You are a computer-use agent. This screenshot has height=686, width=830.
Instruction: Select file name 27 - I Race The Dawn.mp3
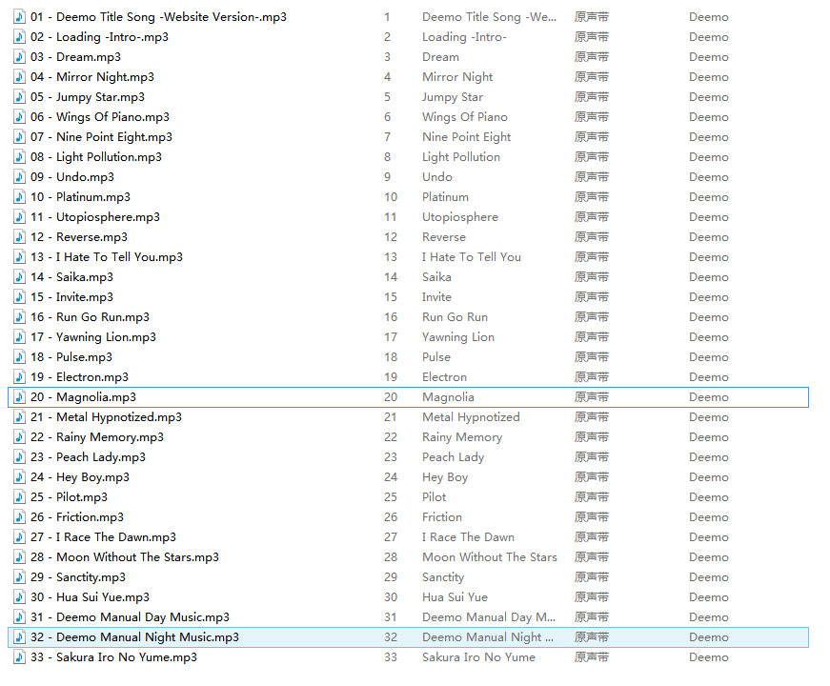[x=103, y=536]
